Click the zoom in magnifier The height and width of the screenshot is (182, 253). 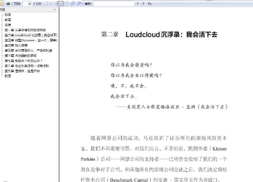79,3
